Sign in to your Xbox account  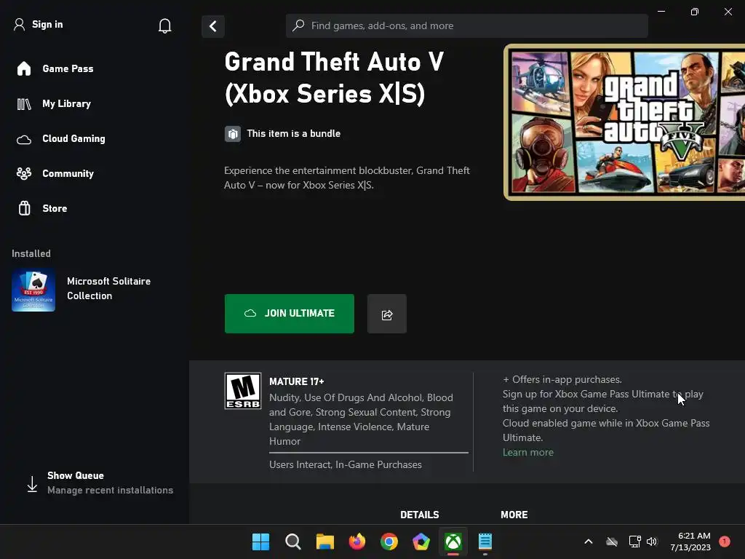click(39, 24)
